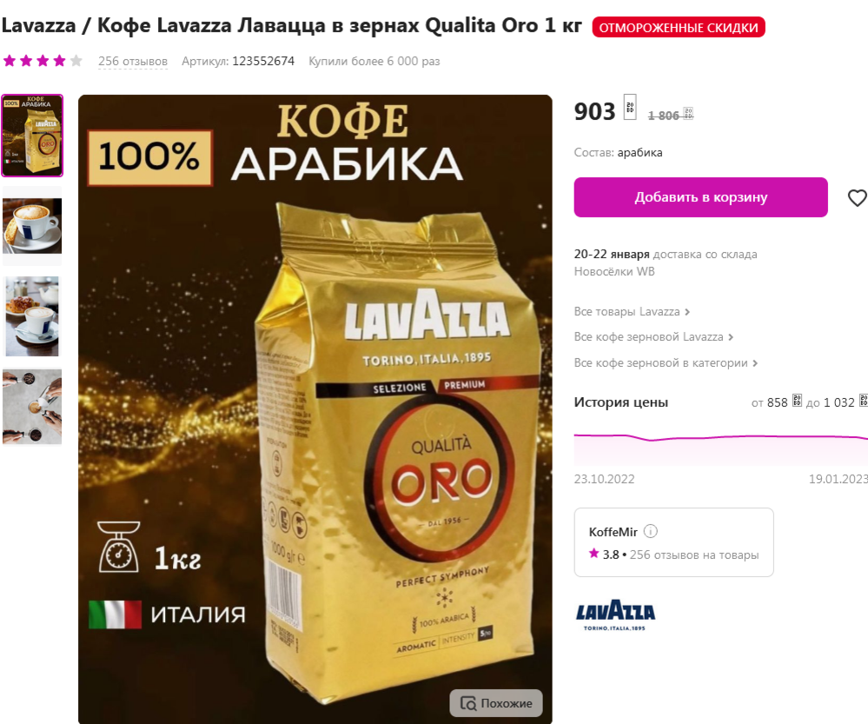This screenshot has width=868, height=724.
Task: Click the Похожие similar items button
Action: (x=496, y=703)
